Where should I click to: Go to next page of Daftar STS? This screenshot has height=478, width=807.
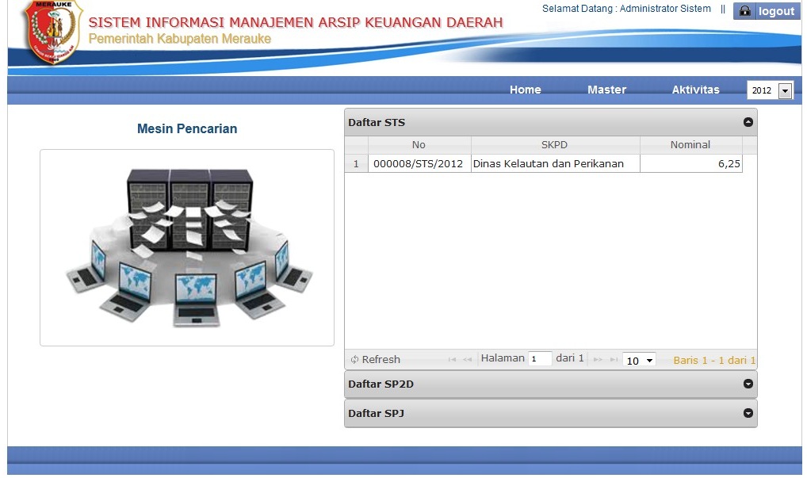[598, 360]
